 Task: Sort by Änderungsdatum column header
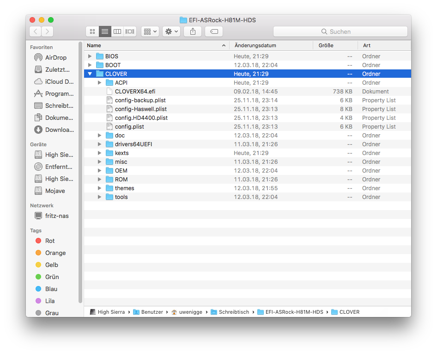point(271,45)
